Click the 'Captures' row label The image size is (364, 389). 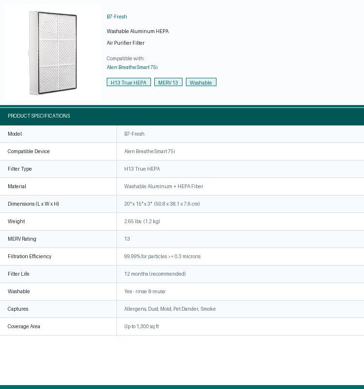[x=18, y=309]
